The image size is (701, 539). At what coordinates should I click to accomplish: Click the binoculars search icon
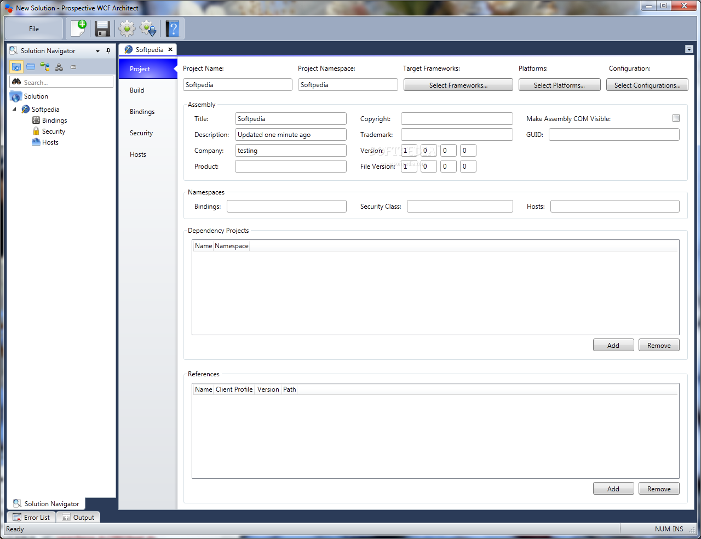coord(16,82)
